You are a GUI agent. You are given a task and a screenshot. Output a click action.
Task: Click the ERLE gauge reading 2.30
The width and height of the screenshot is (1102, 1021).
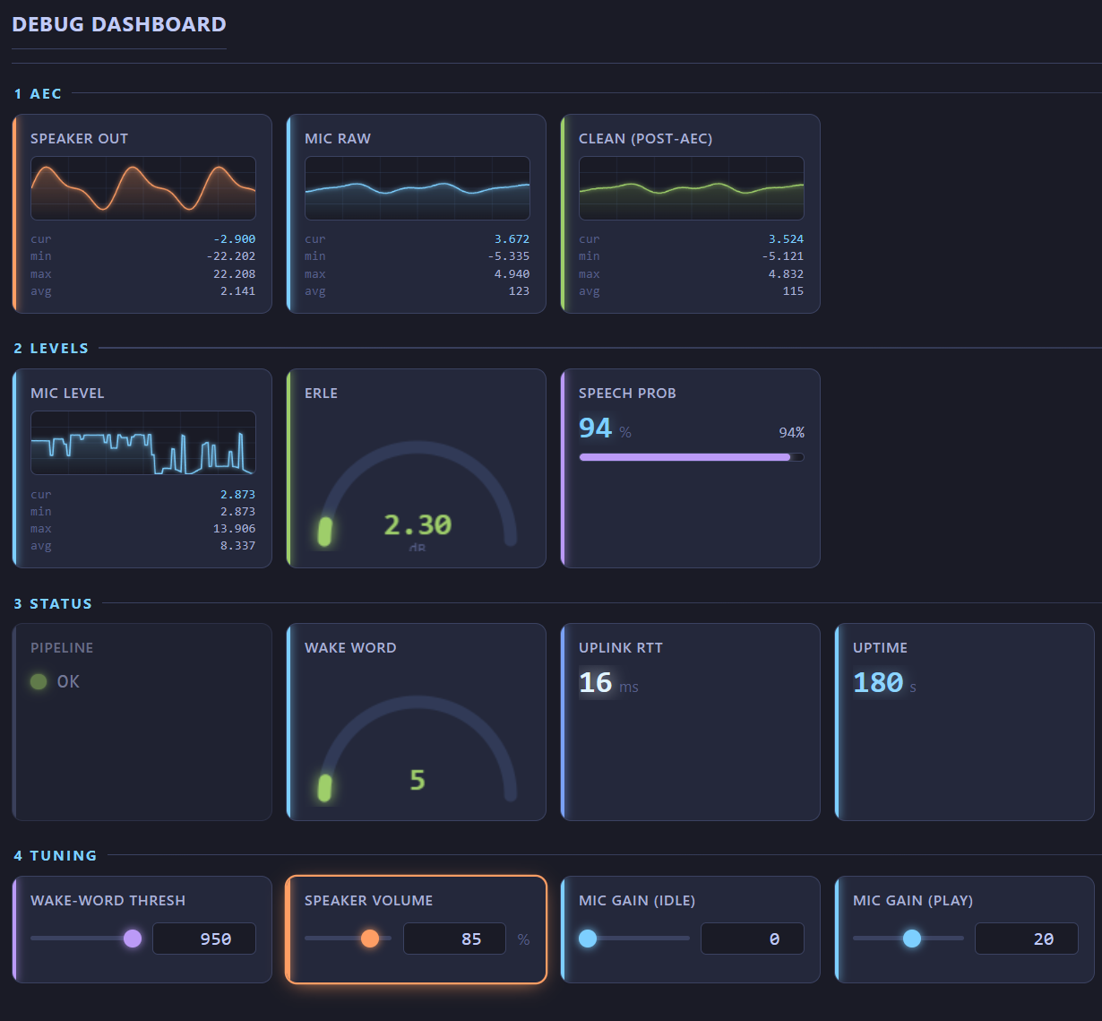click(418, 524)
